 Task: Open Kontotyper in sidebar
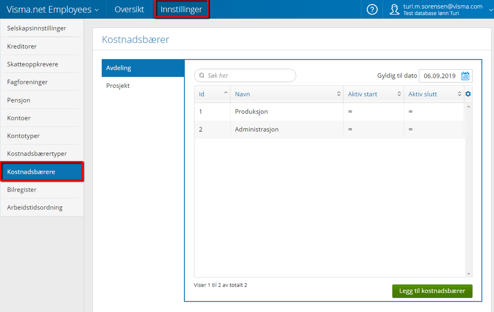(42, 136)
